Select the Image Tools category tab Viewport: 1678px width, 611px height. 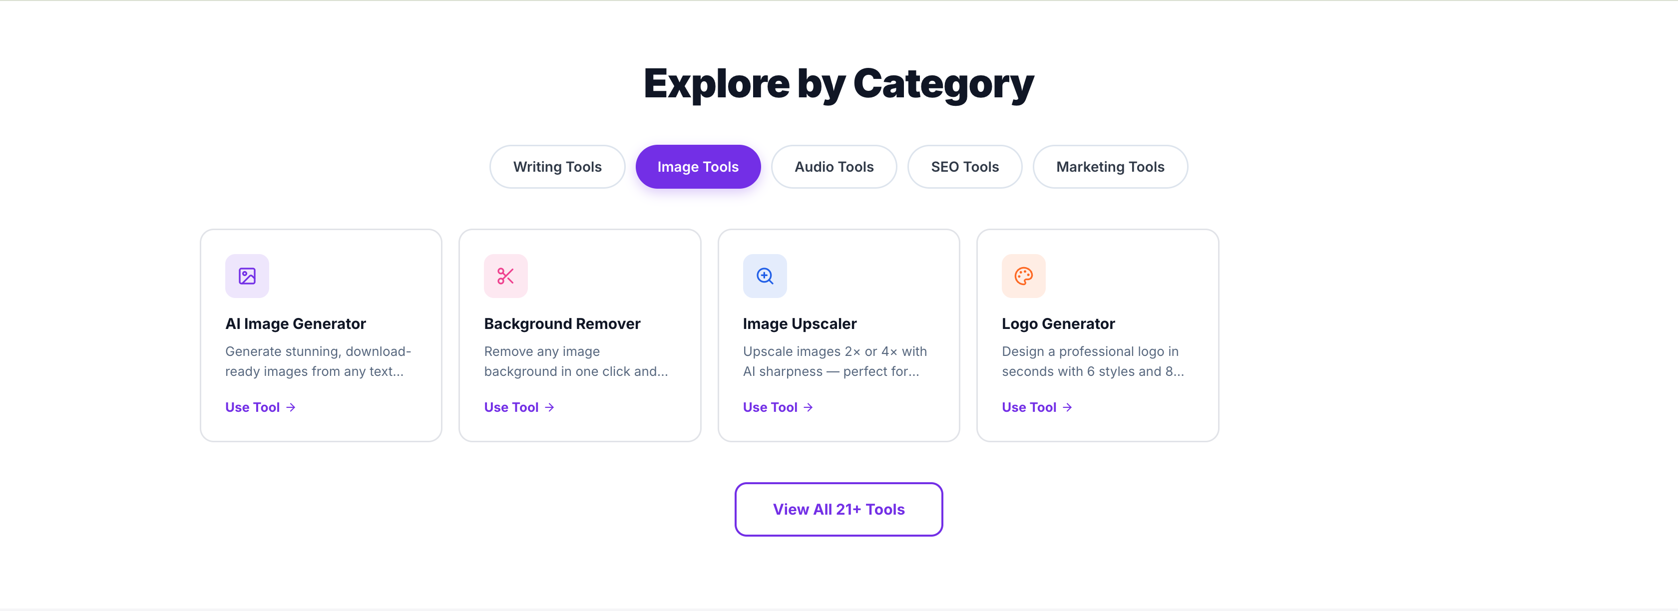(698, 167)
